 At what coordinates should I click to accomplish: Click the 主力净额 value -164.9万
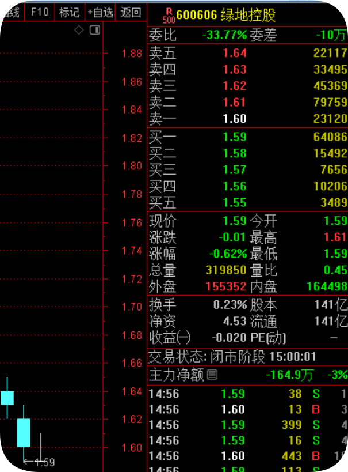[x=290, y=375]
